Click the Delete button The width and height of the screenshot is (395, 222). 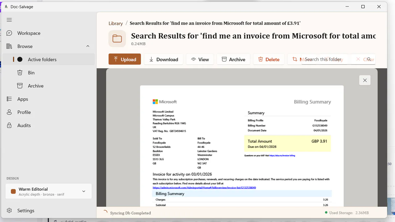269,59
